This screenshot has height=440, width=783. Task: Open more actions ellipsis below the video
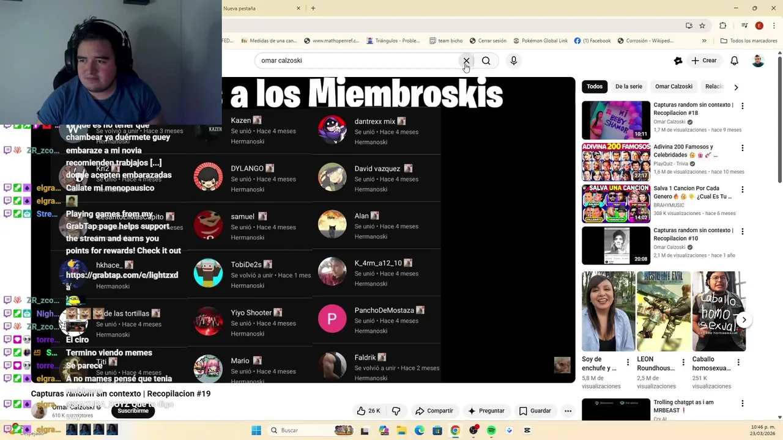[x=568, y=411]
